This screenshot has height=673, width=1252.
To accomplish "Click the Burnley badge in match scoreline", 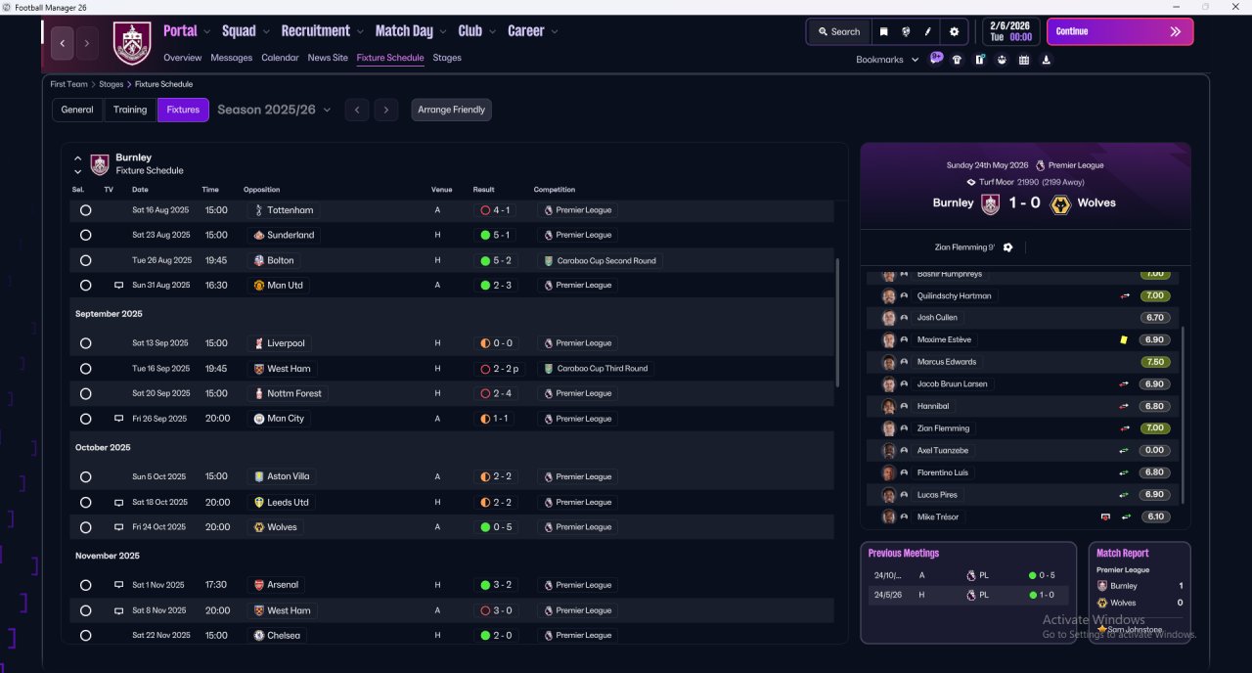I will pos(990,203).
